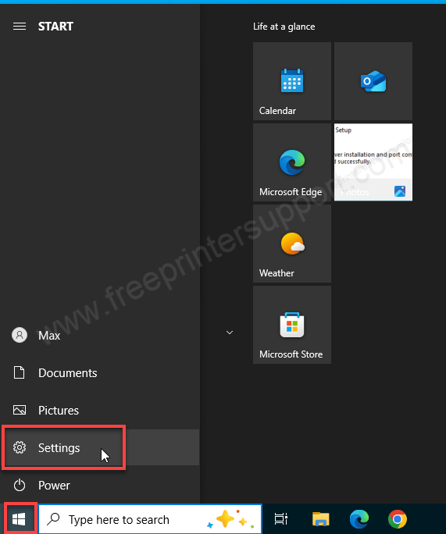Click the Windows Start button
The height and width of the screenshot is (534, 446).
tap(19, 519)
